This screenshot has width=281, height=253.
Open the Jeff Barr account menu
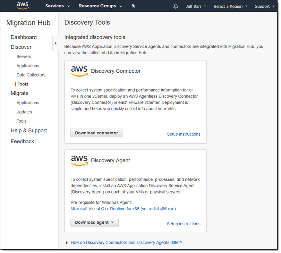click(196, 6)
